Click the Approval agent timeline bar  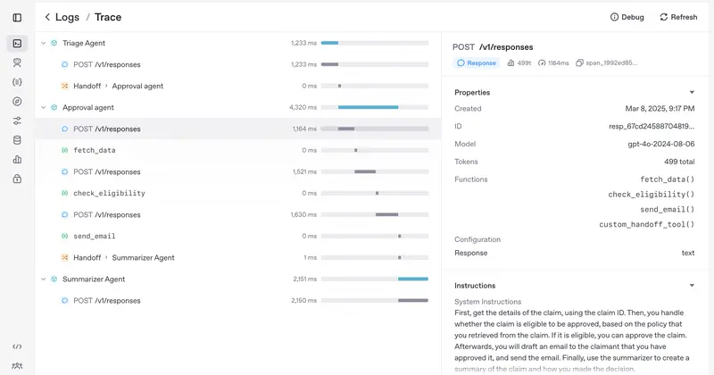[368, 107]
